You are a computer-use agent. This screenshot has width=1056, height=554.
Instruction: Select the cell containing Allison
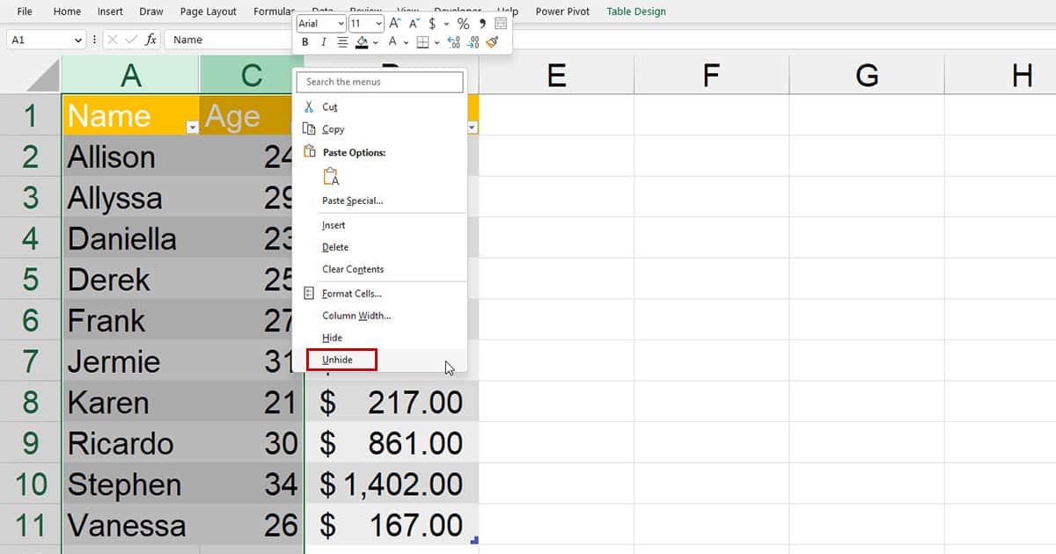[x=131, y=157]
